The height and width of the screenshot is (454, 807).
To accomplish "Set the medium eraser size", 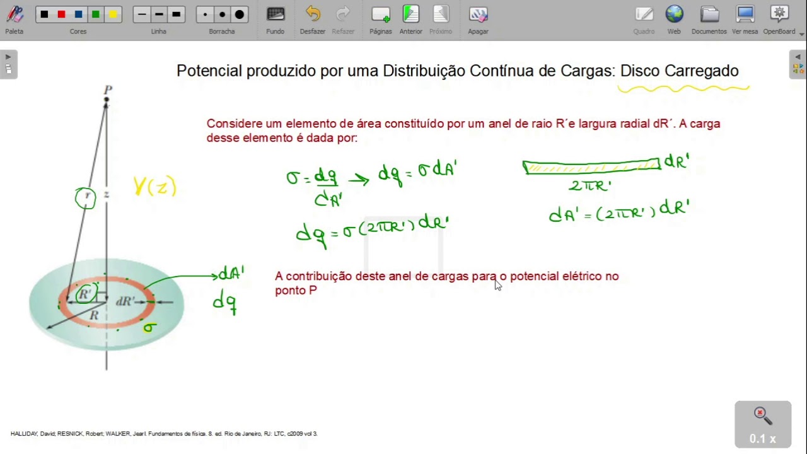I will pos(222,15).
